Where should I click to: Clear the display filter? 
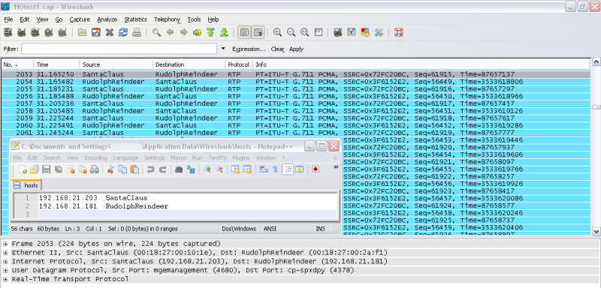[x=277, y=49]
